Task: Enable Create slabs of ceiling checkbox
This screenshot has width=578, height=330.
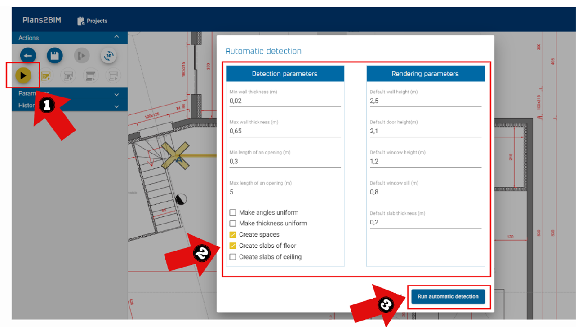Action: pyautogui.click(x=233, y=257)
